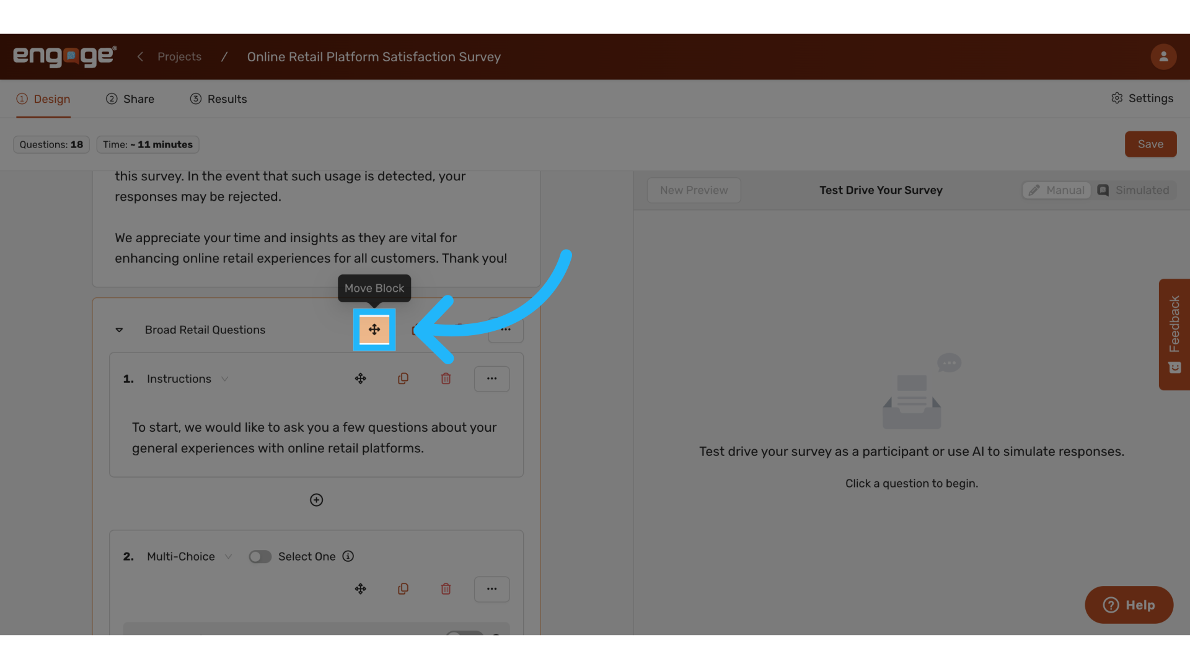Open the user profile avatar
The image size is (1190, 669).
point(1163,56)
